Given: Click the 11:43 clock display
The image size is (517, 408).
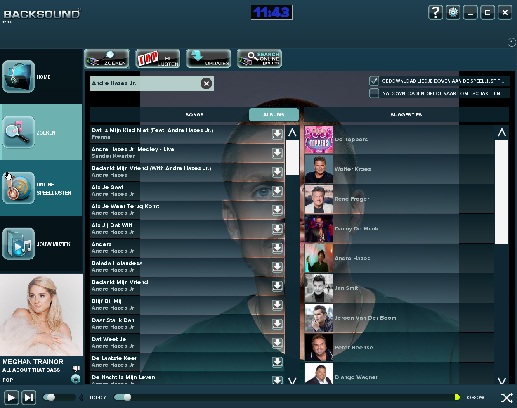Looking at the screenshot, I should click(271, 12).
